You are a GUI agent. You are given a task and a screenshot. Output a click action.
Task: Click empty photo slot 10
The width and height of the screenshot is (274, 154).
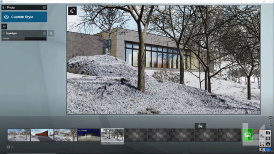pyautogui.click(x=229, y=135)
